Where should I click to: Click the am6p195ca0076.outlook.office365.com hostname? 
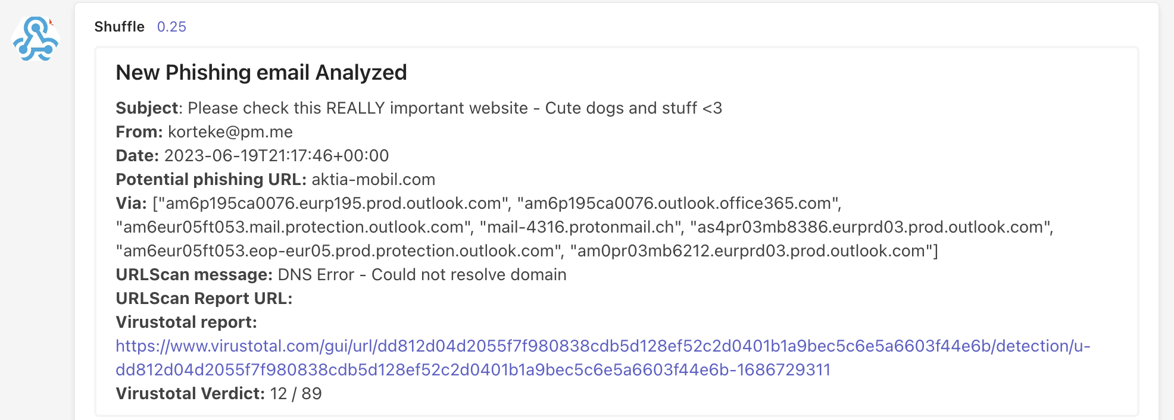pos(678,203)
